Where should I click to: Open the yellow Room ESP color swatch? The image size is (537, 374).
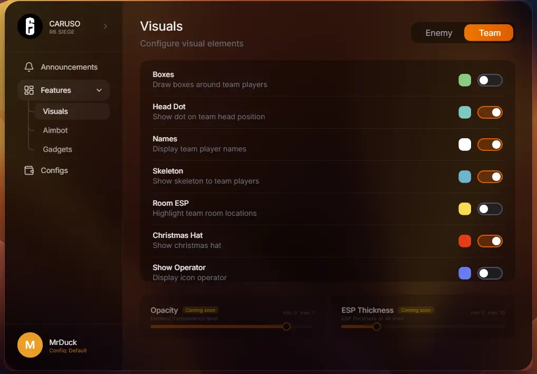point(465,209)
